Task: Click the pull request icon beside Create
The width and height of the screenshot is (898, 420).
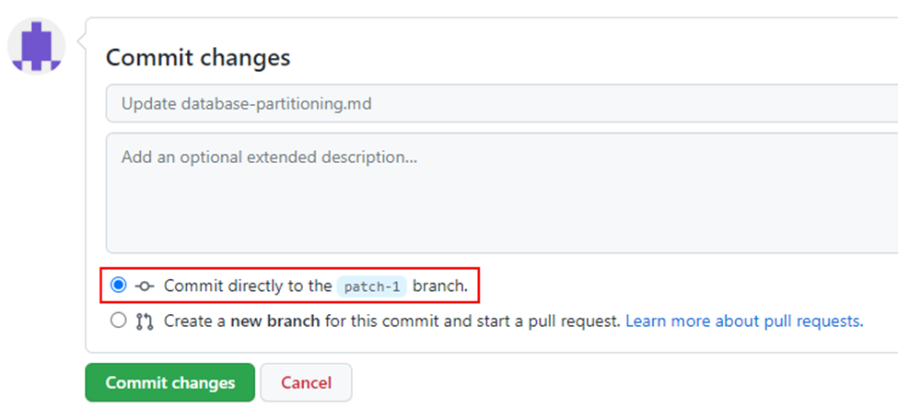Action: click(x=144, y=321)
